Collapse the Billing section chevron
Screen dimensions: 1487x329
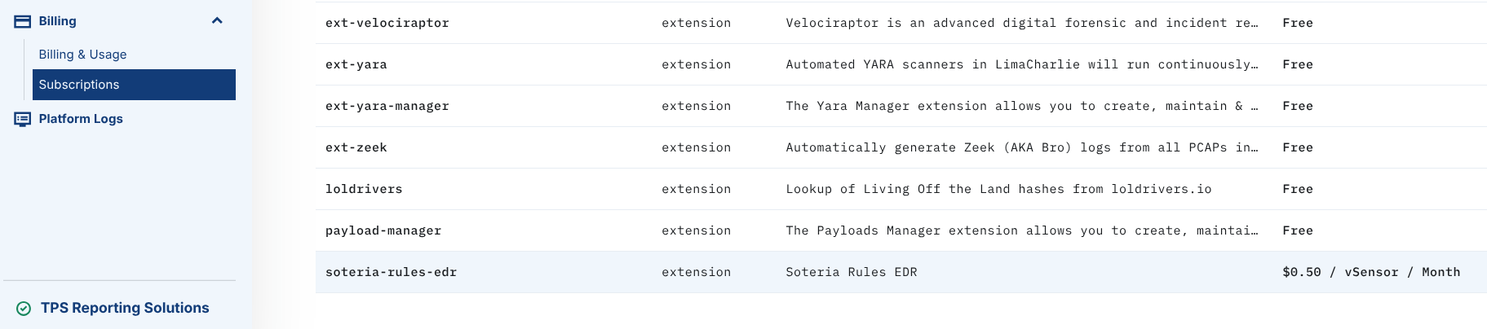pyautogui.click(x=217, y=21)
